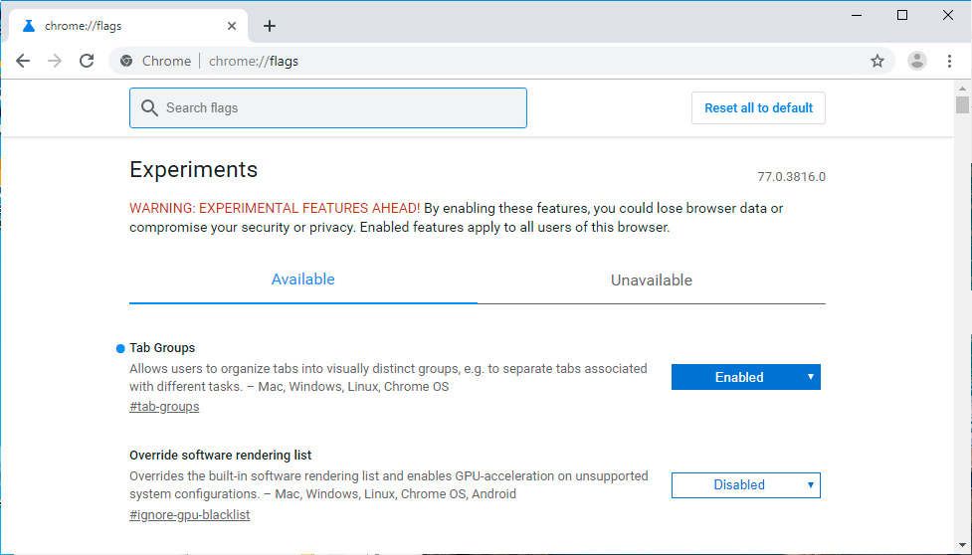Switch to the Unavailable tab

click(x=651, y=280)
